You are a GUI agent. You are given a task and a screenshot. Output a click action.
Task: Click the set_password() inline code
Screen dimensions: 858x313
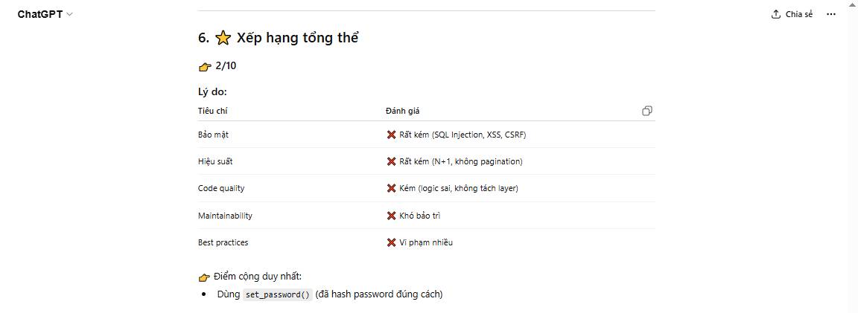[277, 294]
